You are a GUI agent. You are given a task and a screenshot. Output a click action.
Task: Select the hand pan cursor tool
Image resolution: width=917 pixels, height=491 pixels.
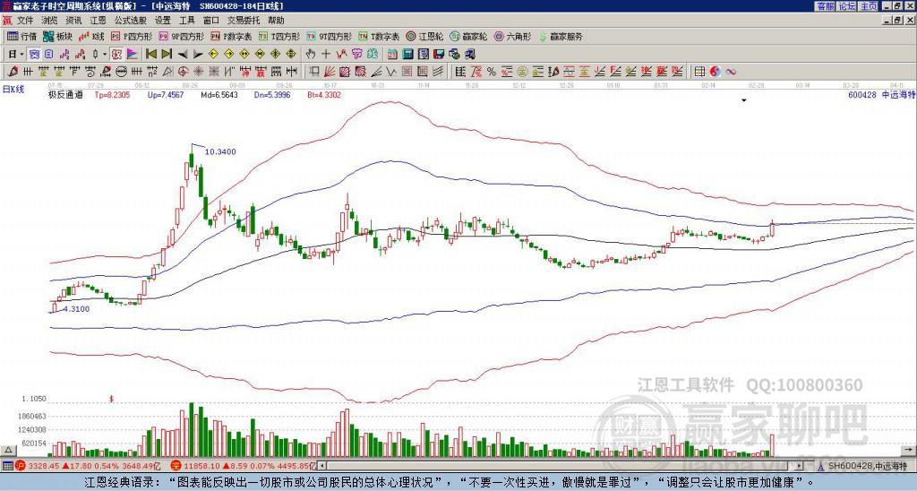(x=310, y=54)
